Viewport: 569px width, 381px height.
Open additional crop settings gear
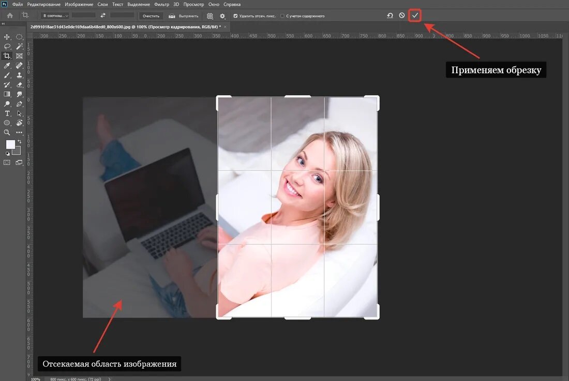click(222, 16)
